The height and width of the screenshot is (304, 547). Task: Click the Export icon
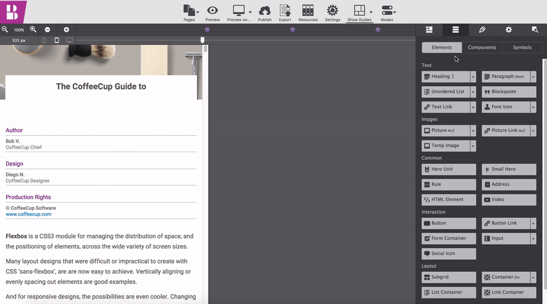285,10
